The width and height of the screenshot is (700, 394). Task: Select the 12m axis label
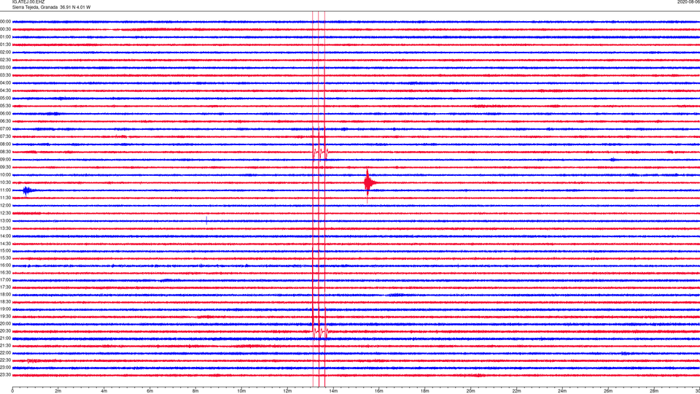pyautogui.click(x=287, y=391)
